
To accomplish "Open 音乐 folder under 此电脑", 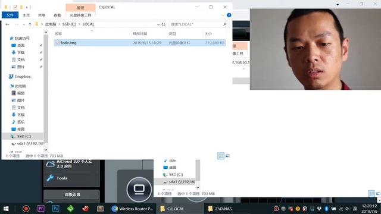I will 21,122.
